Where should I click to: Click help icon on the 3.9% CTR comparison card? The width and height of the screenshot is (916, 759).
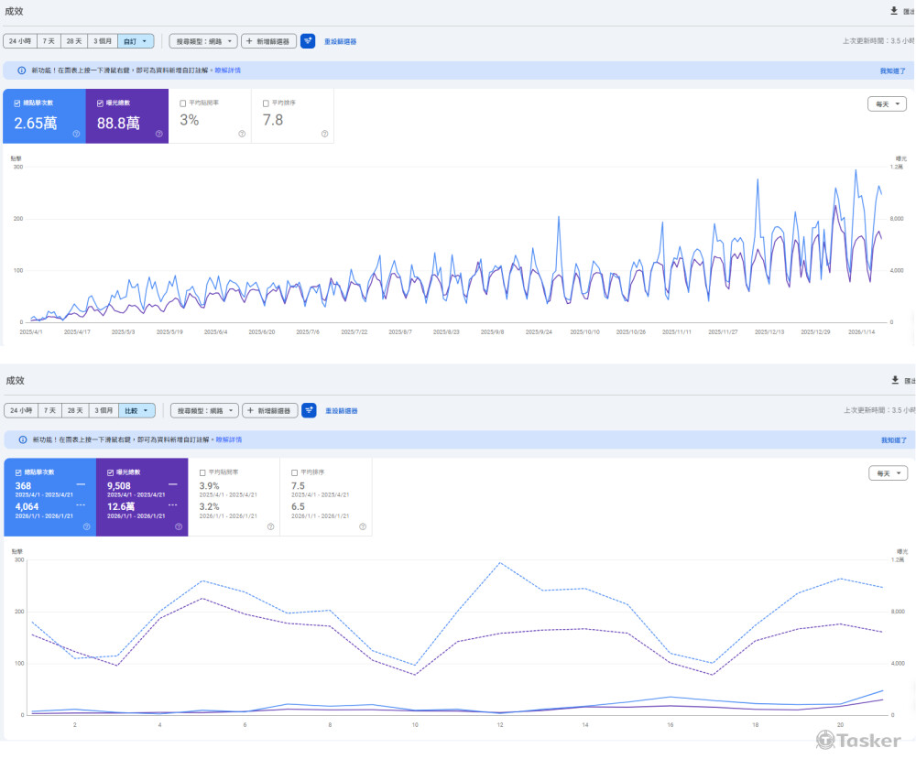pos(271,526)
